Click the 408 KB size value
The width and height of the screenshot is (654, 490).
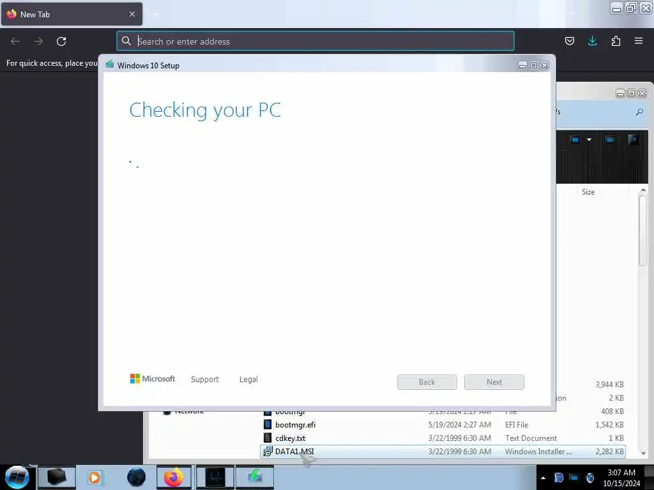coord(612,412)
